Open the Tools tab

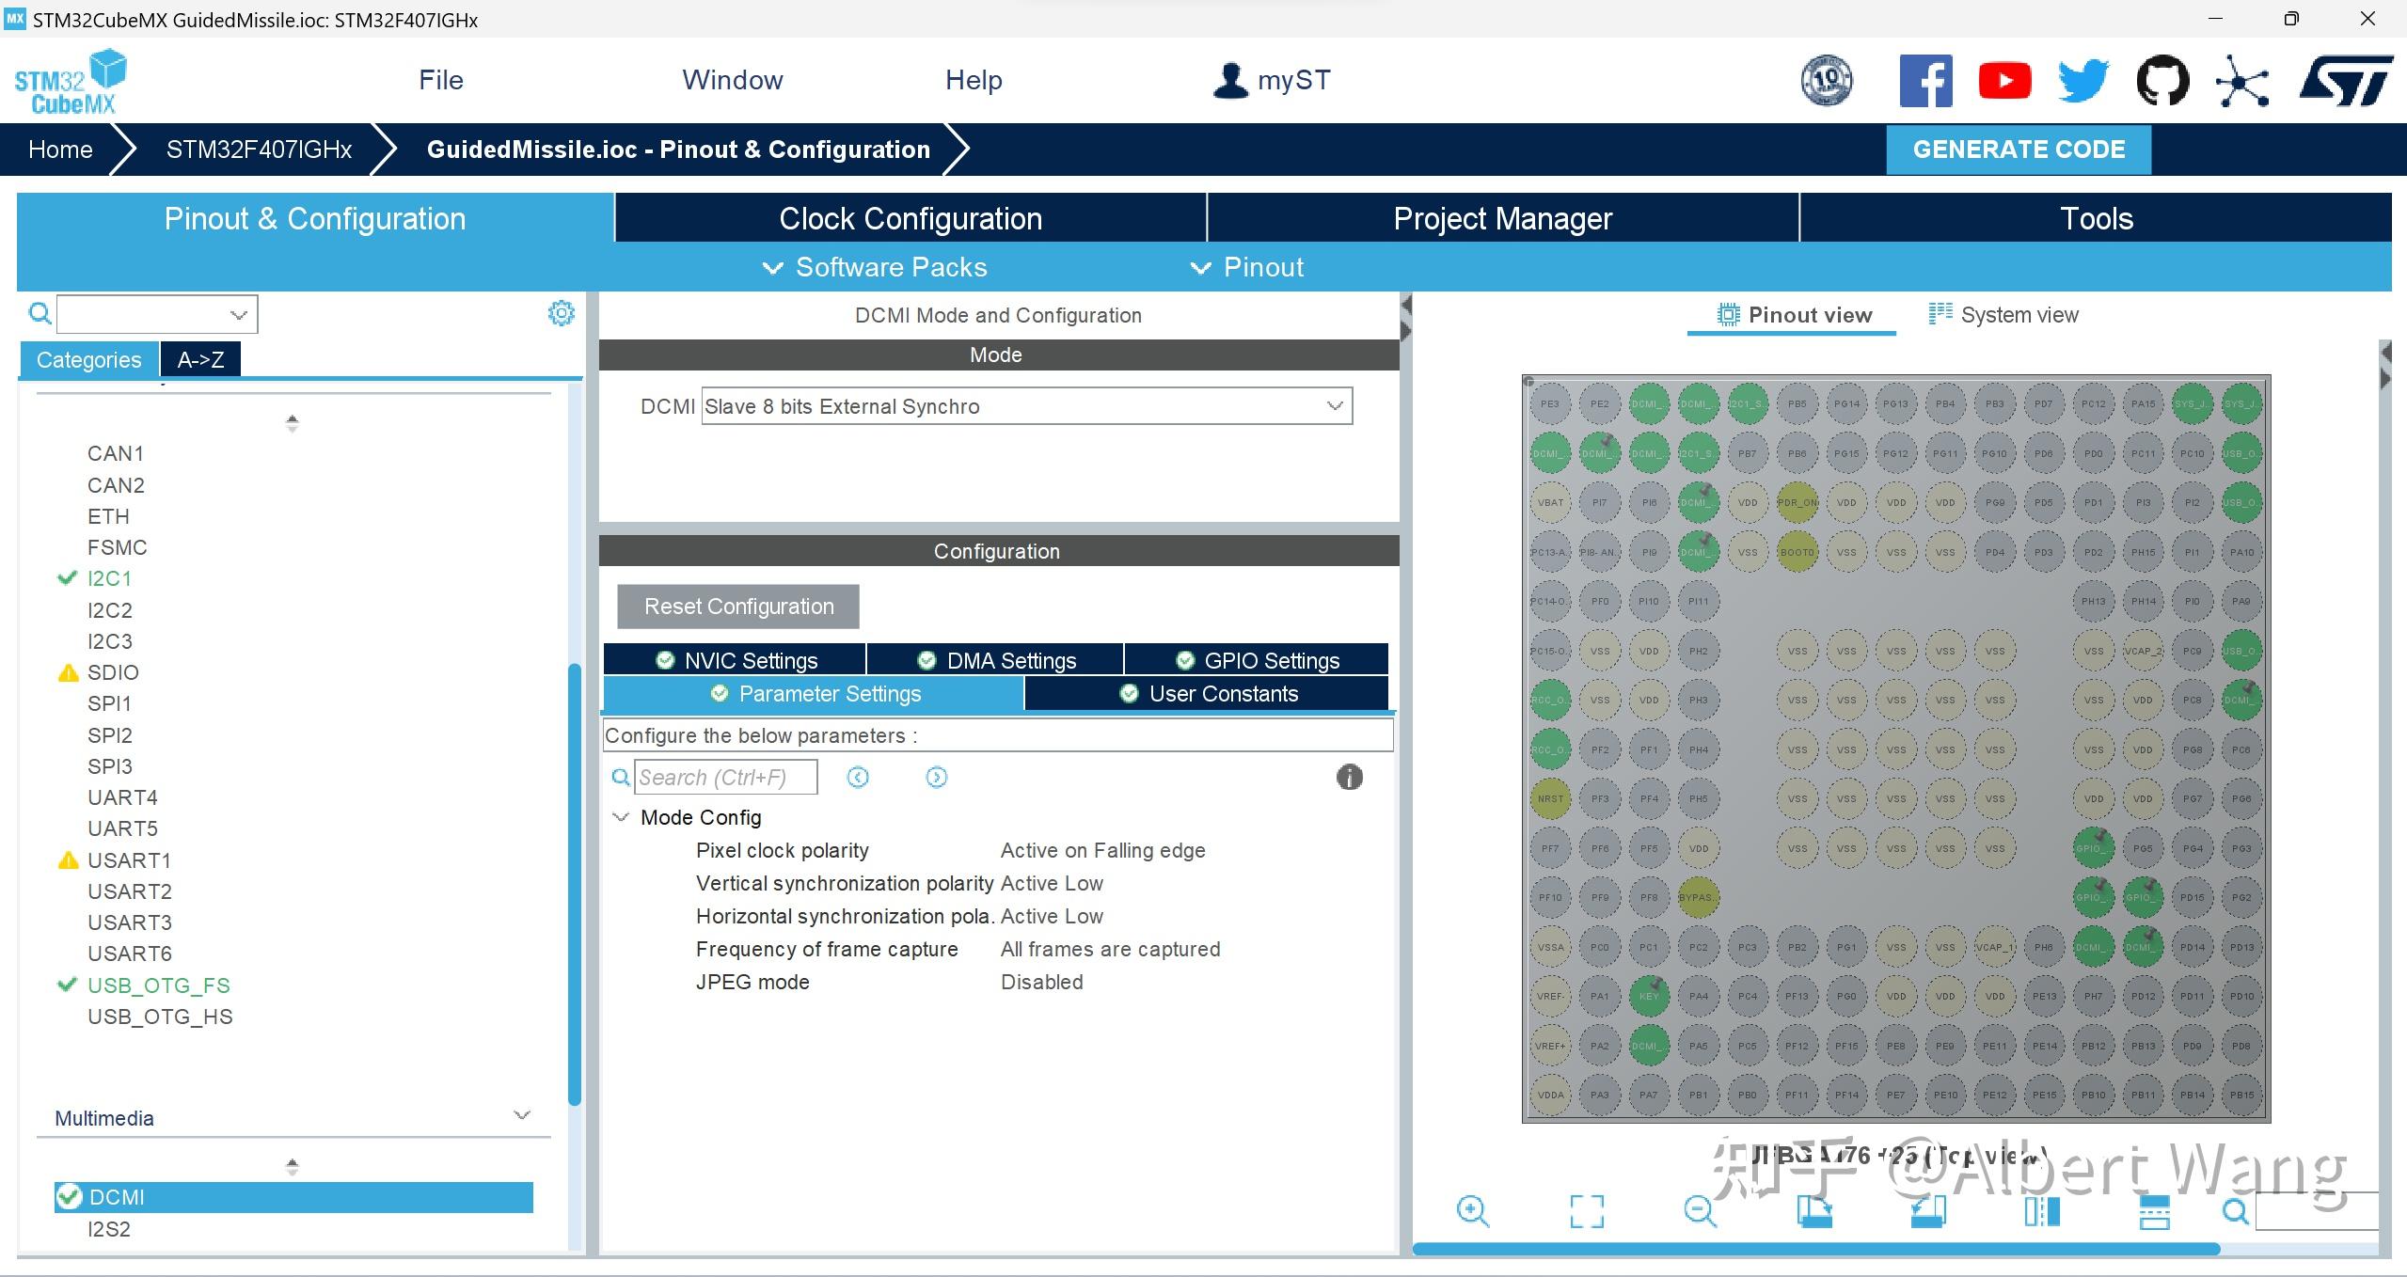click(2097, 218)
